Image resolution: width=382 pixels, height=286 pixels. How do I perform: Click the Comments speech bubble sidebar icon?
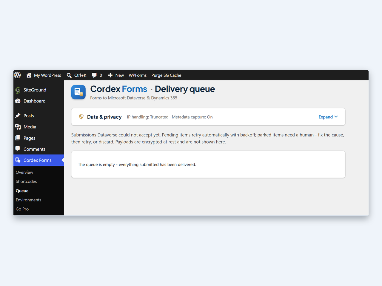point(18,149)
